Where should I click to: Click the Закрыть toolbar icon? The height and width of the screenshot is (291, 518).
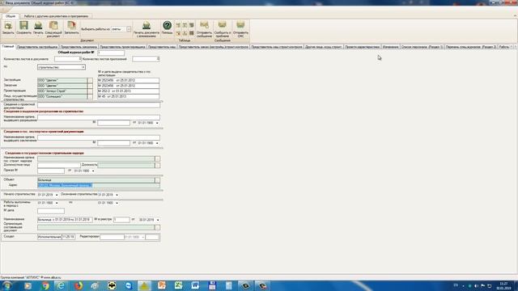click(8, 27)
